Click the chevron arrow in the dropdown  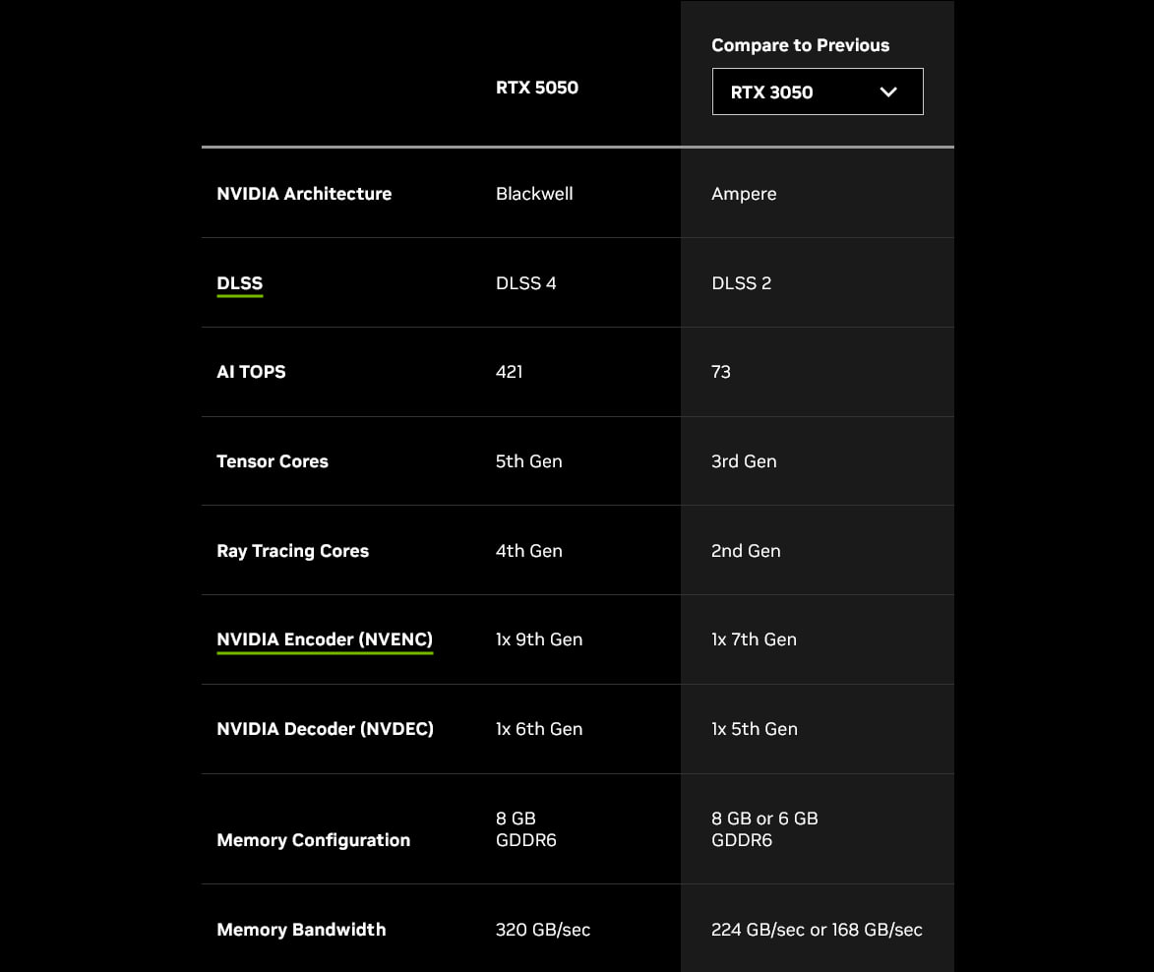pyautogui.click(x=888, y=91)
